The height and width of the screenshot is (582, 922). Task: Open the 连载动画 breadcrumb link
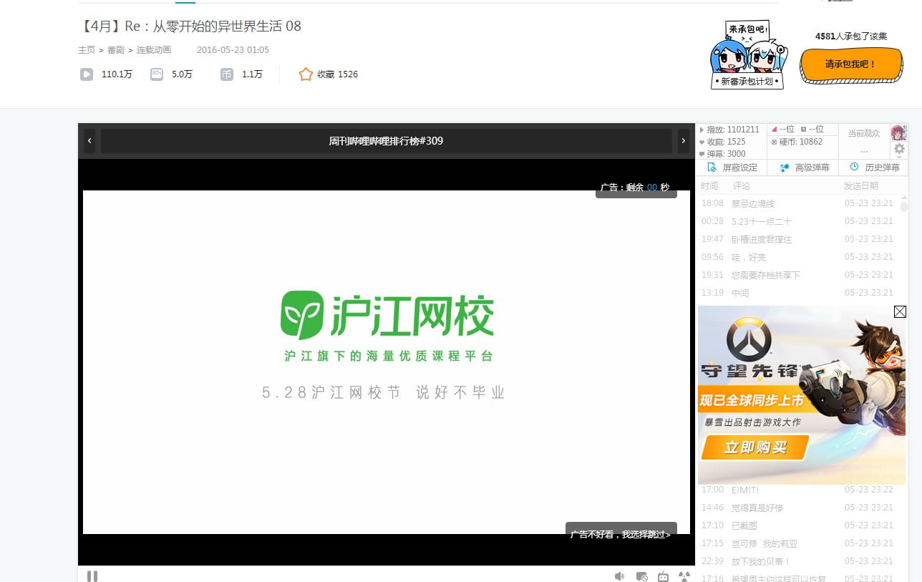point(154,50)
